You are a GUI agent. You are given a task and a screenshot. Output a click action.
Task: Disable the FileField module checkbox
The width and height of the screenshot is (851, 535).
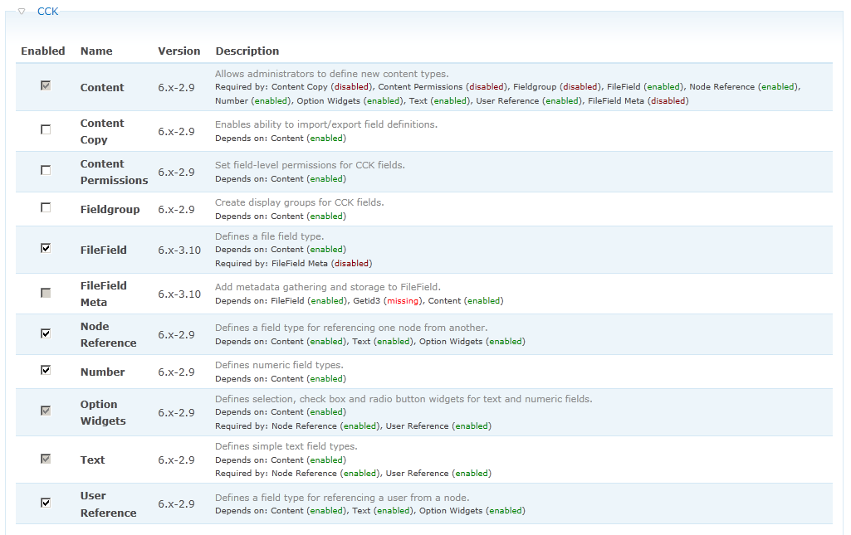(x=46, y=248)
